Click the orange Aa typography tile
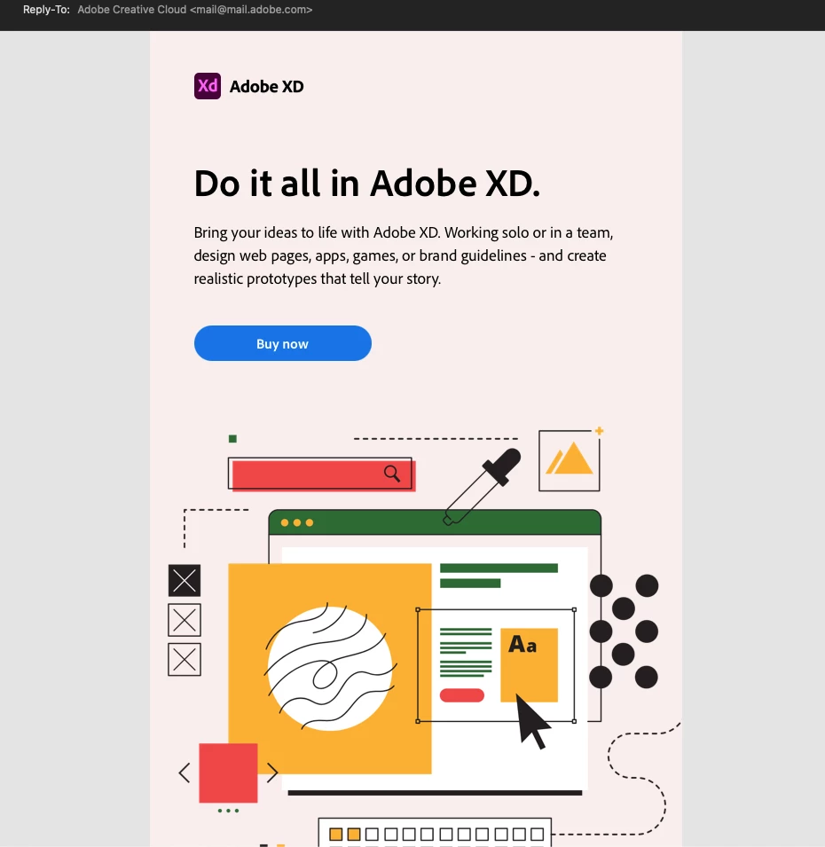Screen dimensions: 825x847 529,665
